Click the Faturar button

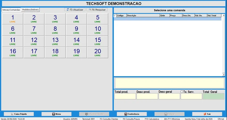pos(169,114)
